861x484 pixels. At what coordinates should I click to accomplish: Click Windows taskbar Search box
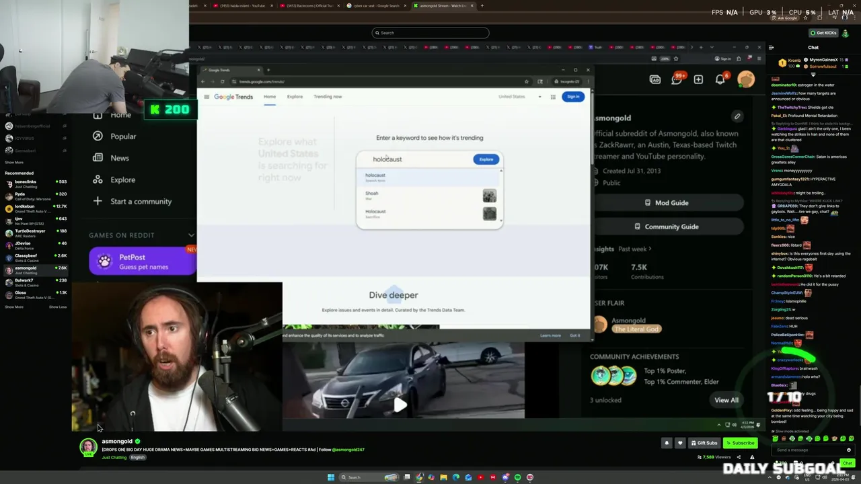[x=369, y=477]
